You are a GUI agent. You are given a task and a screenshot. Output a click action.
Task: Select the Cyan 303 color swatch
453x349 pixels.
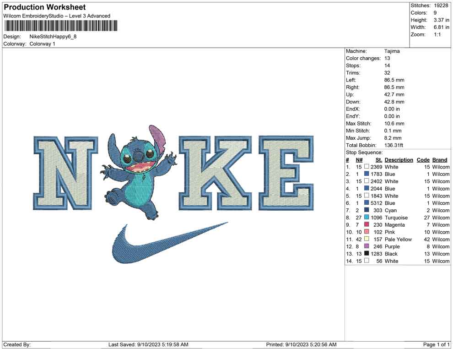tap(367, 210)
